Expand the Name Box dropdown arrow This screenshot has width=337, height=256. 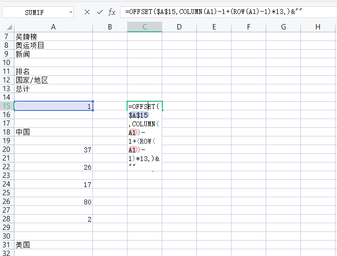71,12
